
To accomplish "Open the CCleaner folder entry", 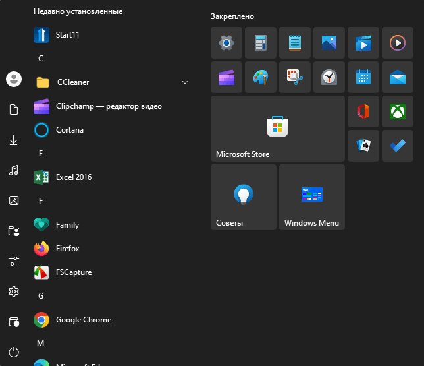I will (112, 82).
